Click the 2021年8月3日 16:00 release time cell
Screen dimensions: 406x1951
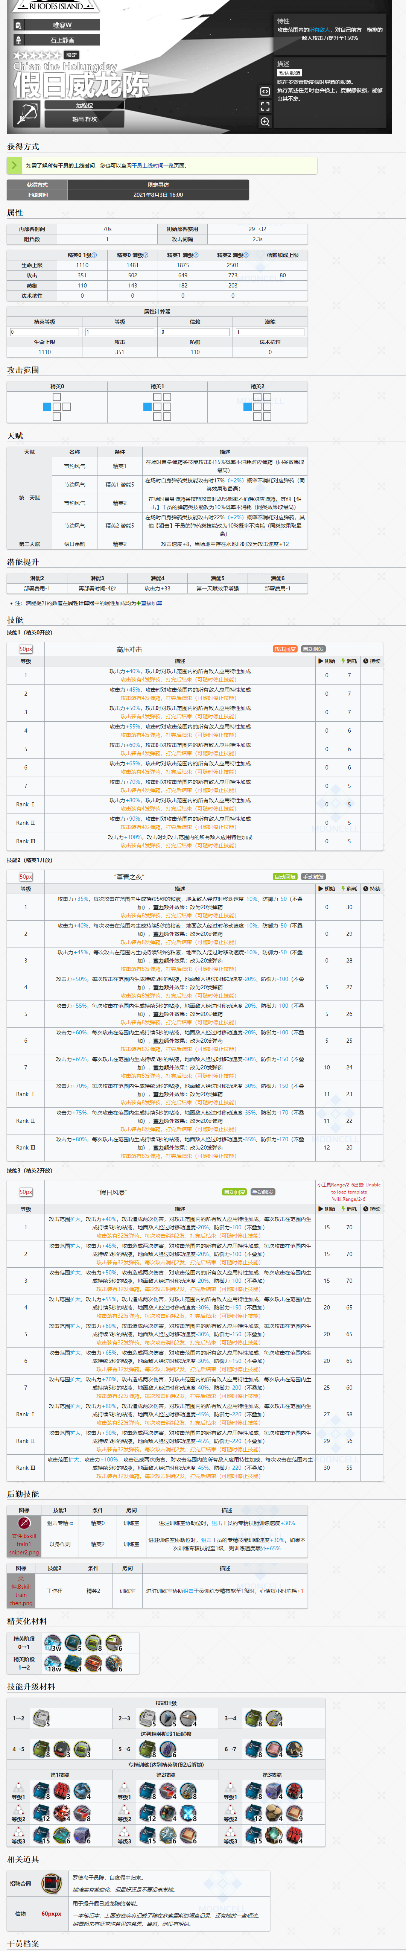pos(158,195)
